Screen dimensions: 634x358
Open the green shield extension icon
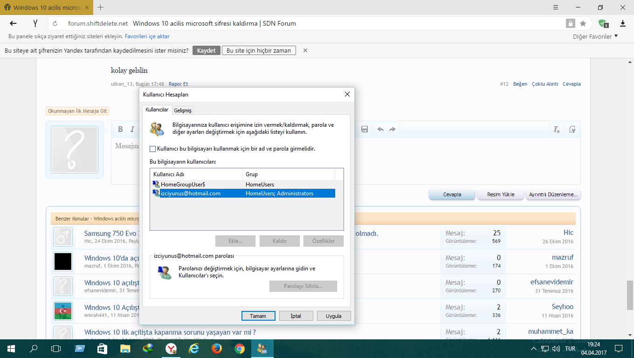pos(603,23)
